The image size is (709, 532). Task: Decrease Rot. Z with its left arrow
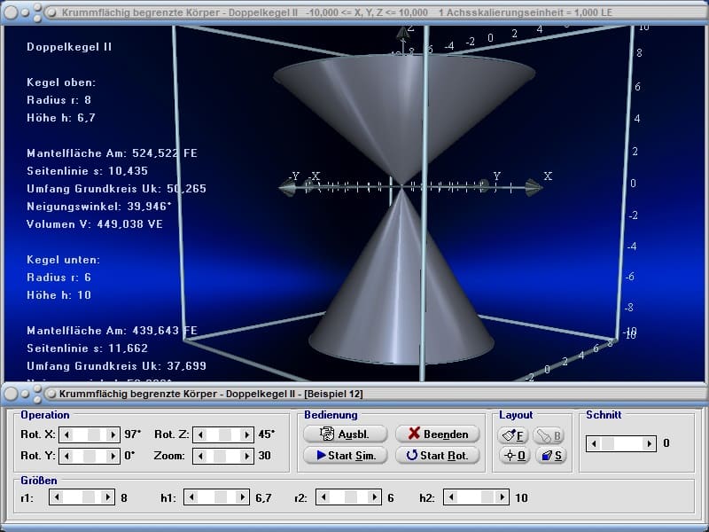[200, 434]
